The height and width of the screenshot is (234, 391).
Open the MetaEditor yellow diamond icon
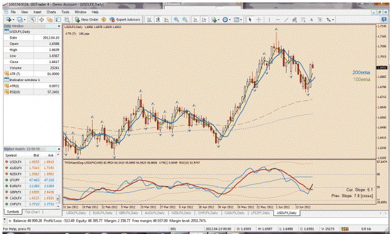coord(104,19)
